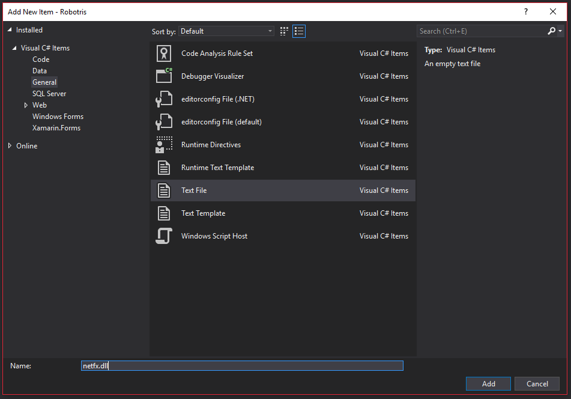The image size is (571, 399).
Task: Open the SQL Server category
Action: click(49, 94)
